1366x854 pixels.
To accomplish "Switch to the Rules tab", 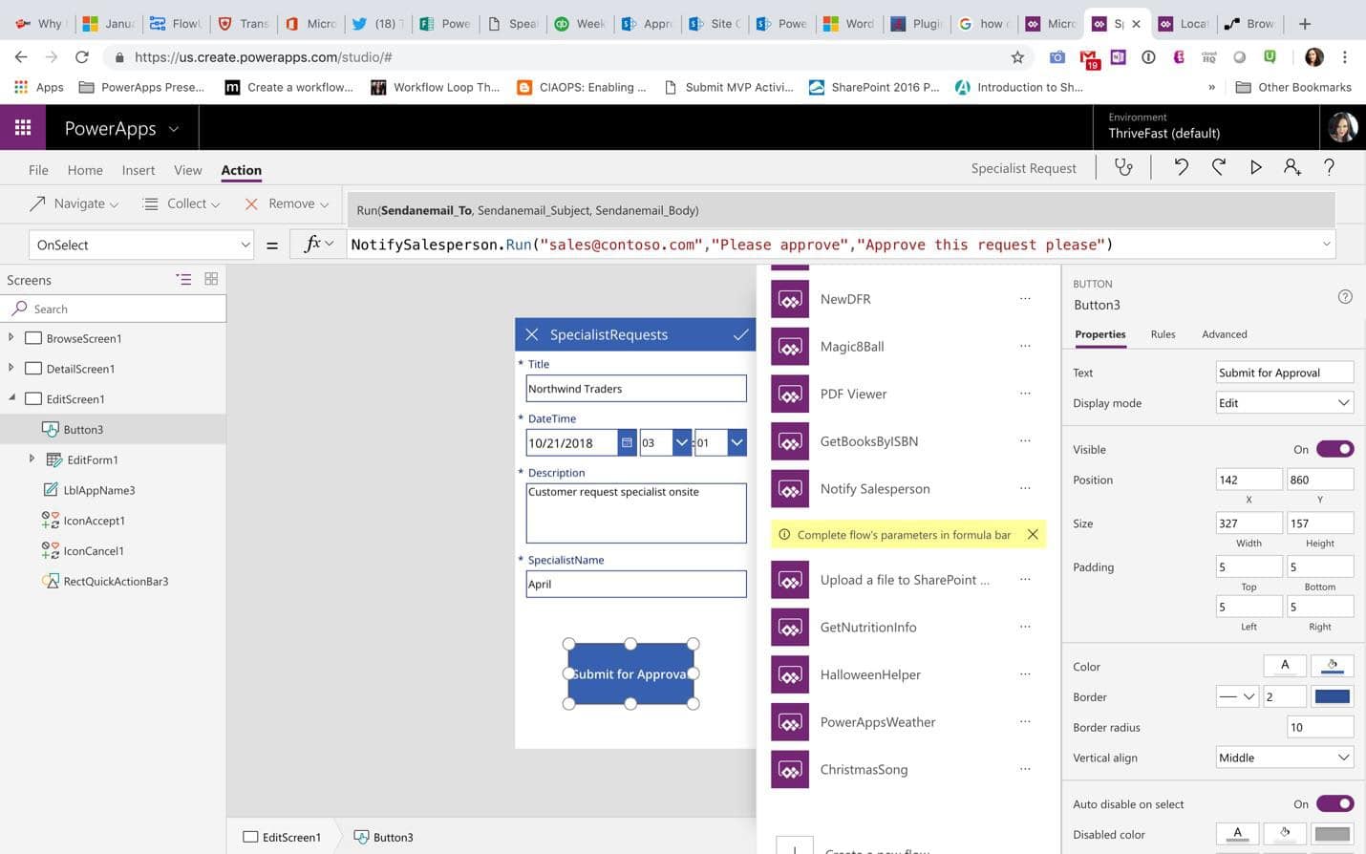I will [1163, 333].
